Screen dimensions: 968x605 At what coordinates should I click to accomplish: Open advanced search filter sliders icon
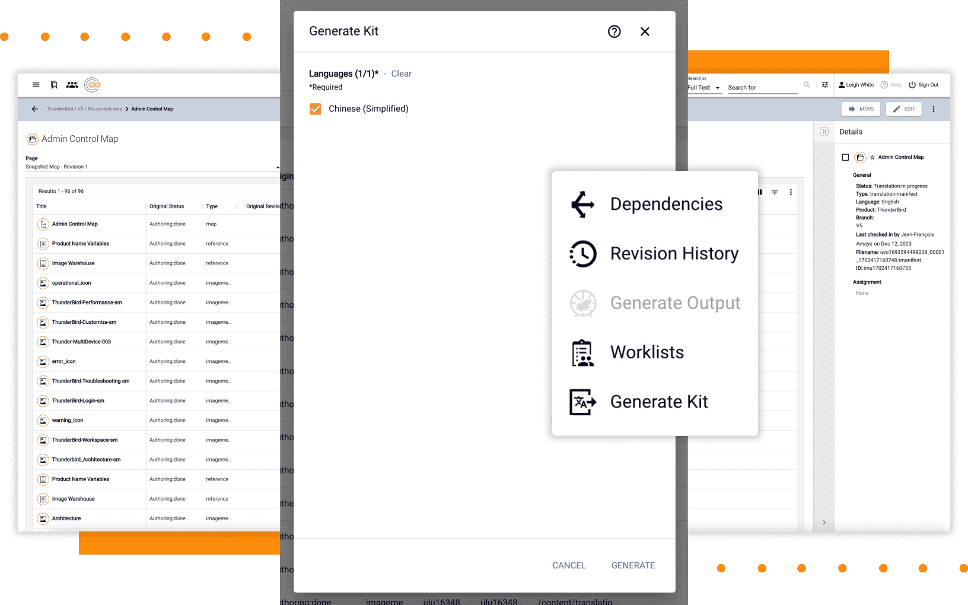point(825,85)
